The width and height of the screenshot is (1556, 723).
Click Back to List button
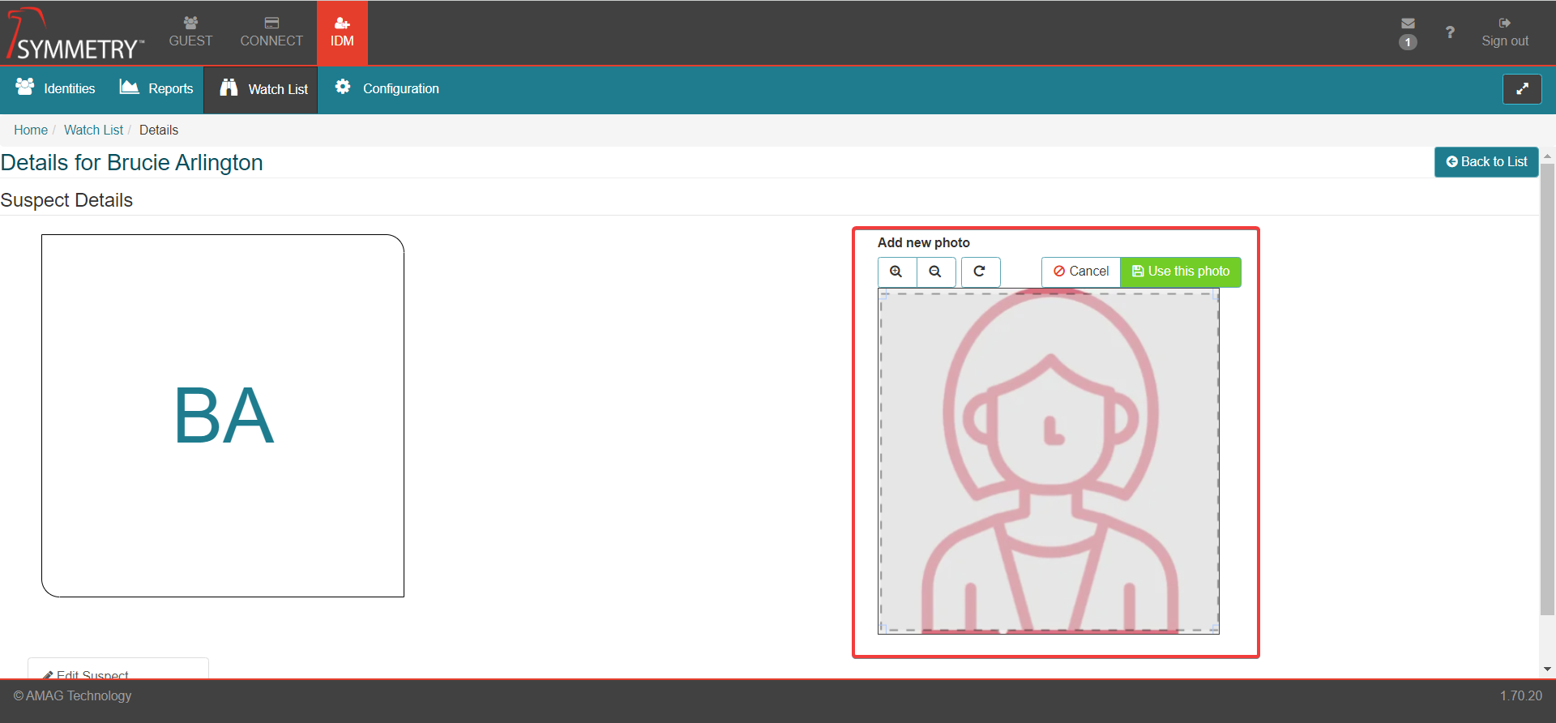coord(1486,162)
